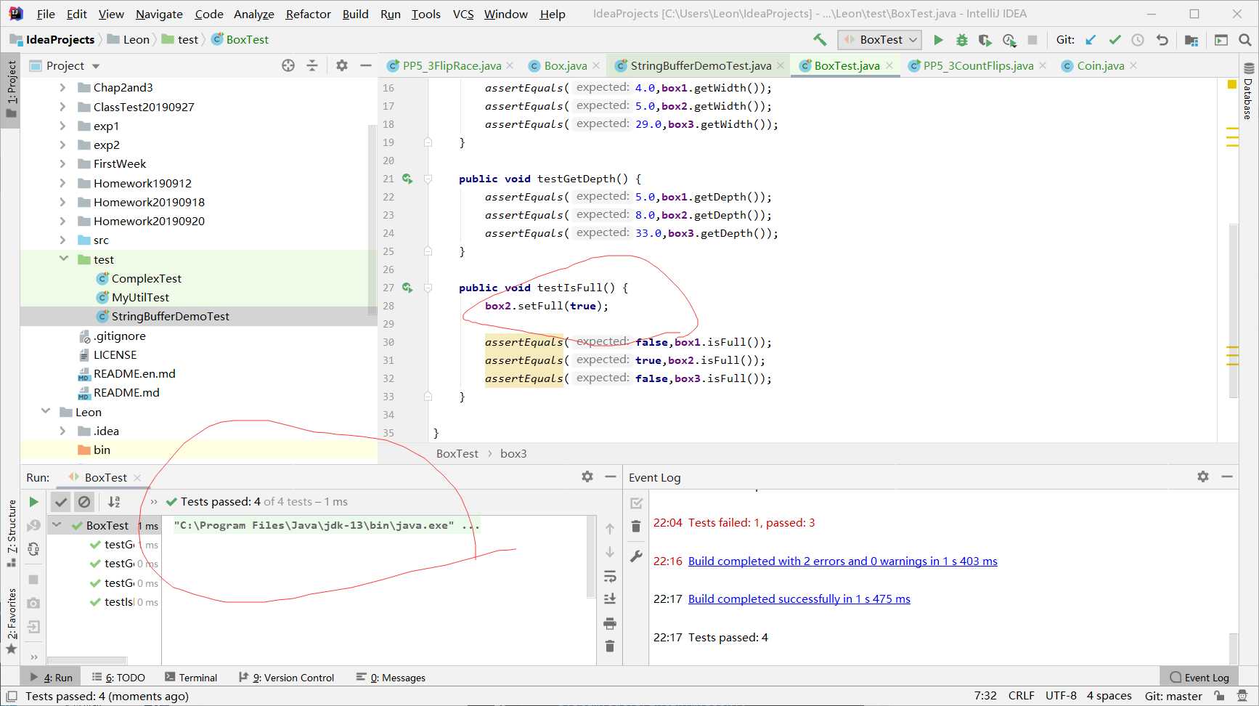Toggle the 2: Favorites tool window
The image size is (1259, 706).
(11, 621)
